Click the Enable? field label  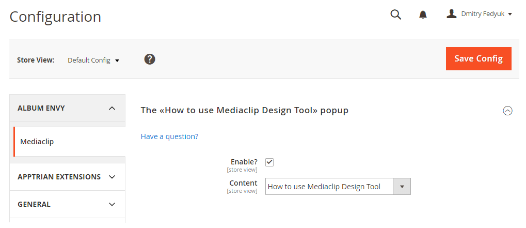[x=244, y=162]
